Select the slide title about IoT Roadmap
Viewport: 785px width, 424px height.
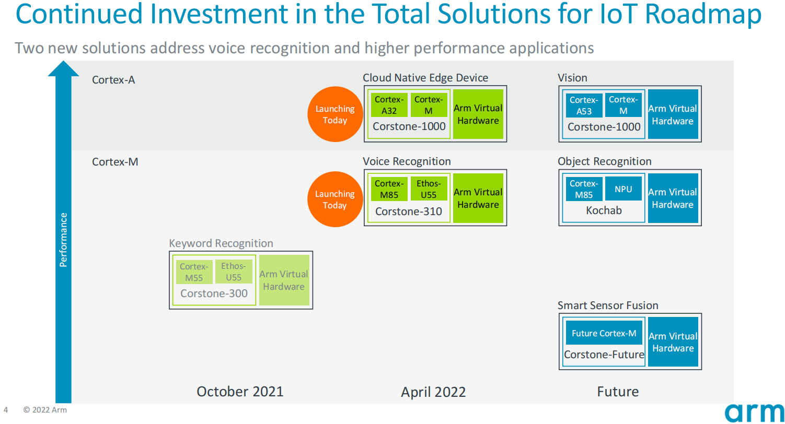(x=389, y=15)
